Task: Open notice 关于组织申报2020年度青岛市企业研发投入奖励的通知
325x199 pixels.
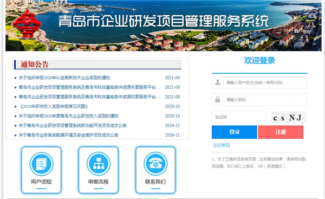Action: click(x=69, y=116)
